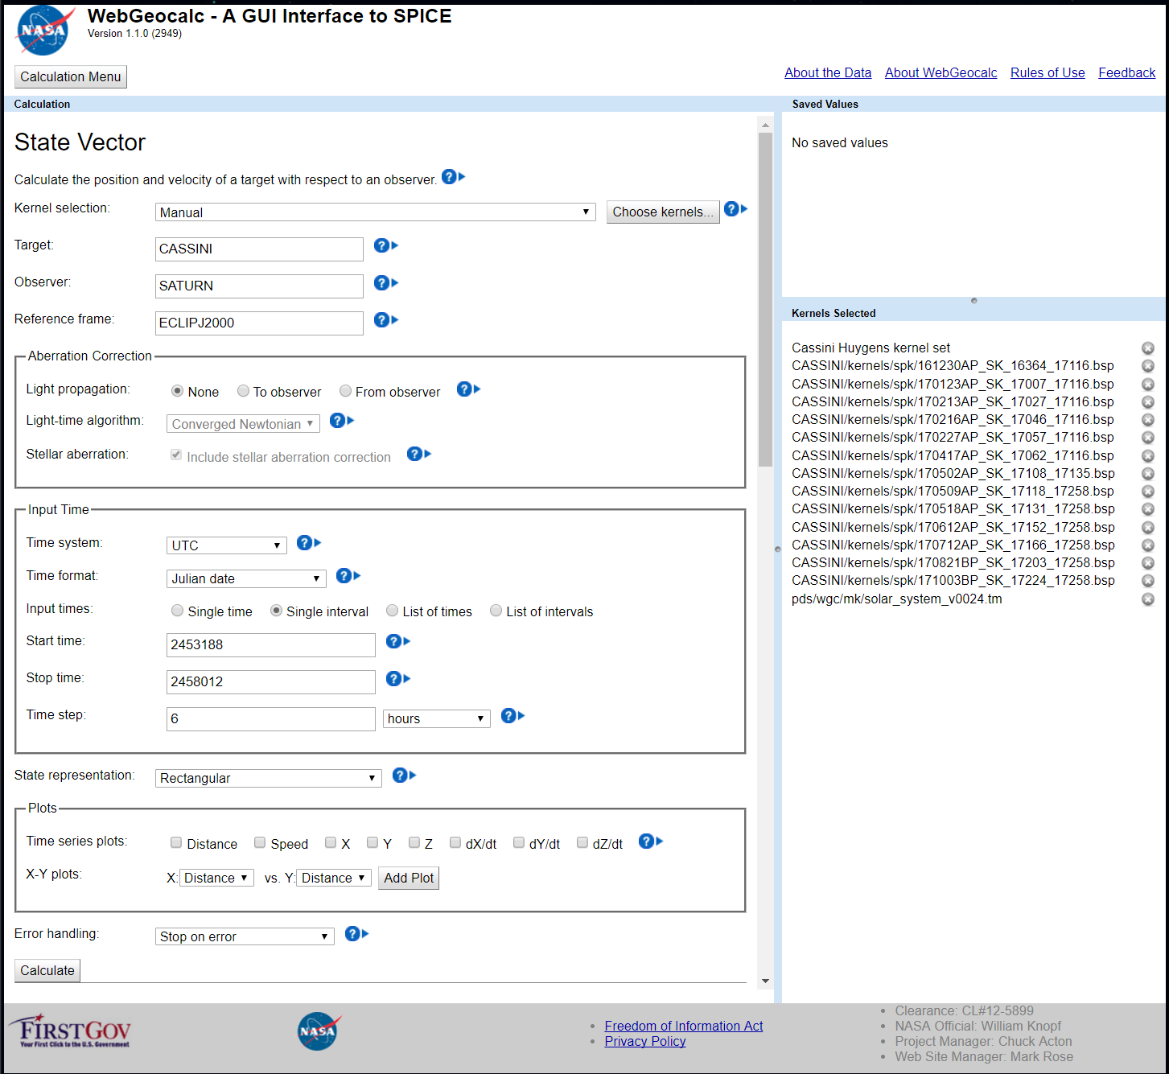The image size is (1169, 1074).
Task: Enable Speed time series plot
Action: click(260, 842)
